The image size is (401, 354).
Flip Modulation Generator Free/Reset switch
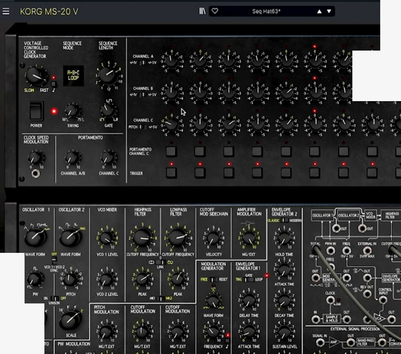pos(213,279)
